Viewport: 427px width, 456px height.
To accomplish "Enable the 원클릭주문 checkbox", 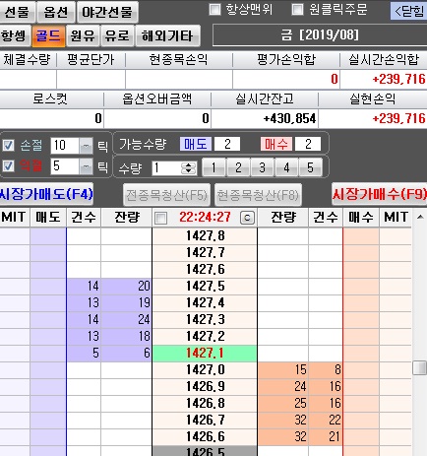I will coord(297,10).
